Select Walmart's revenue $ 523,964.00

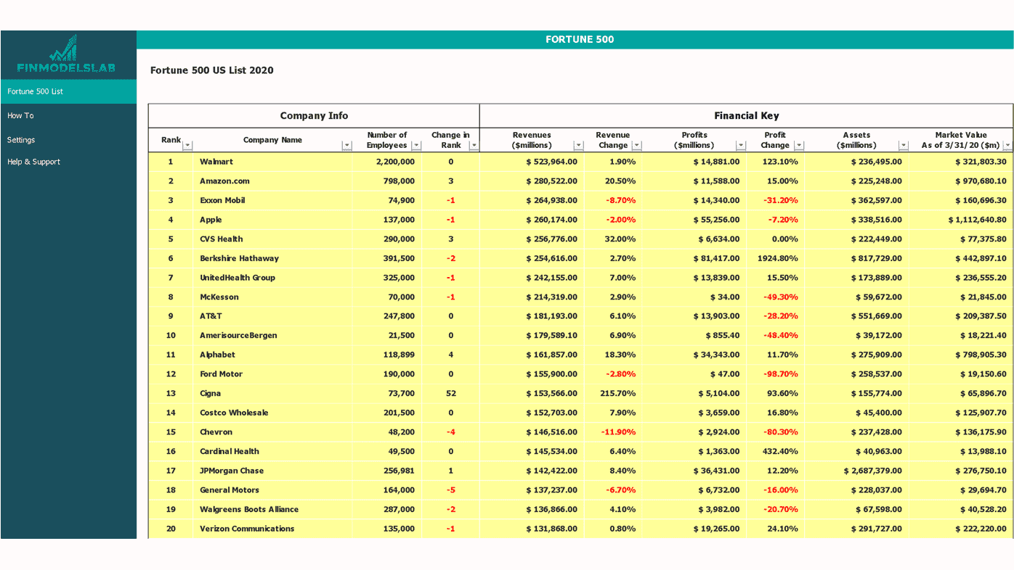coord(551,162)
